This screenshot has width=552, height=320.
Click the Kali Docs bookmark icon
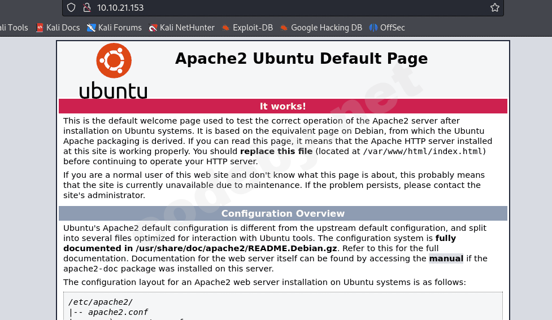point(40,28)
